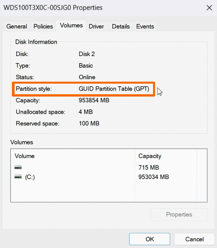Go to the Driver tab

coord(96,26)
